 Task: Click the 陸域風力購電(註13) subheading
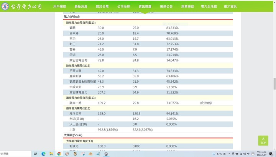pyautogui.click(x=78, y=65)
